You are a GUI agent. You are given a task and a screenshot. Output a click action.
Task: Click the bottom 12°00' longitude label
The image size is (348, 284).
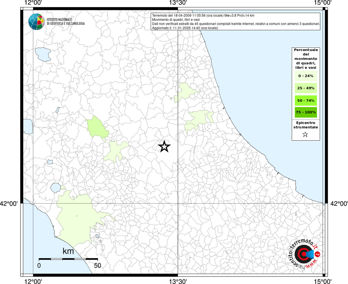(x=33, y=281)
